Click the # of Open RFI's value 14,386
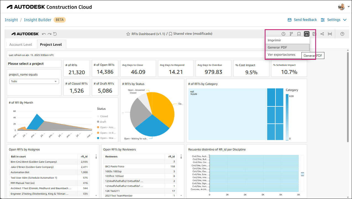This screenshot has width=352, height=199. click(105, 72)
